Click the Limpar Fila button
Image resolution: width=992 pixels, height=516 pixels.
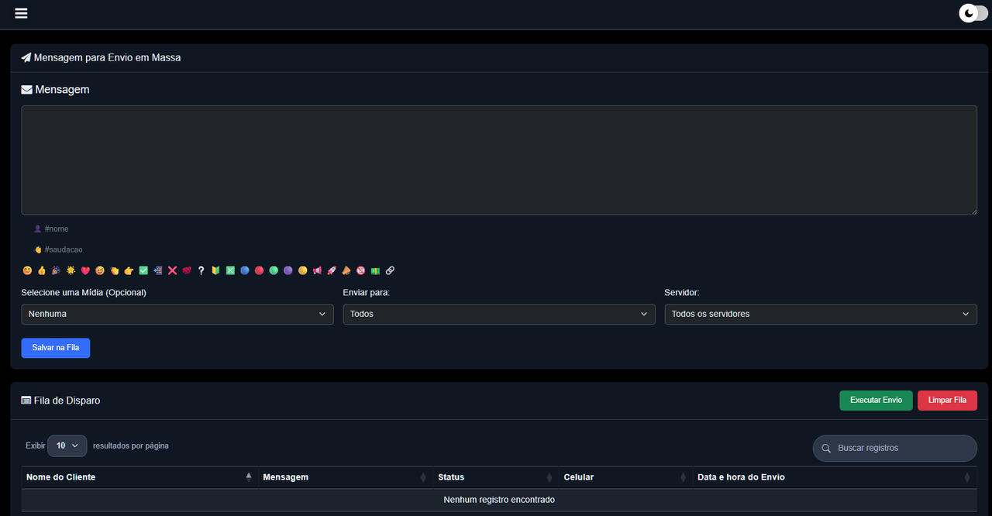[x=947, y=401]
